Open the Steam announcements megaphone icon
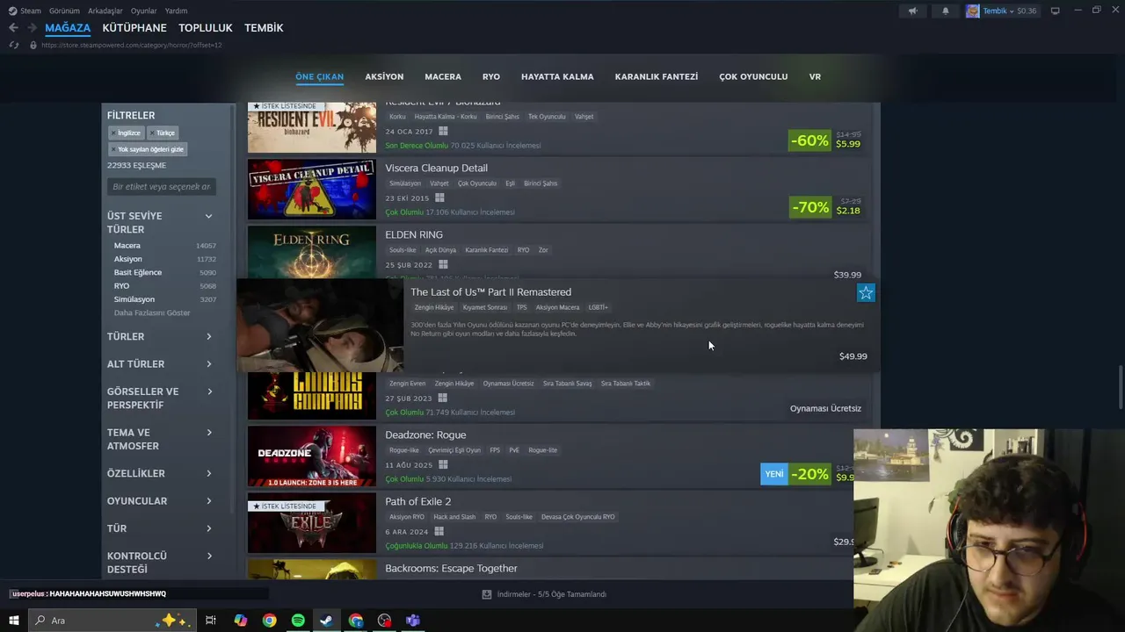 pos(912,11)
